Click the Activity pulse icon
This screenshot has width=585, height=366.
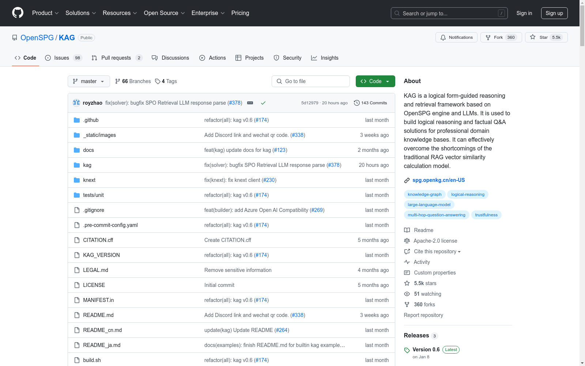click(407, 262)
